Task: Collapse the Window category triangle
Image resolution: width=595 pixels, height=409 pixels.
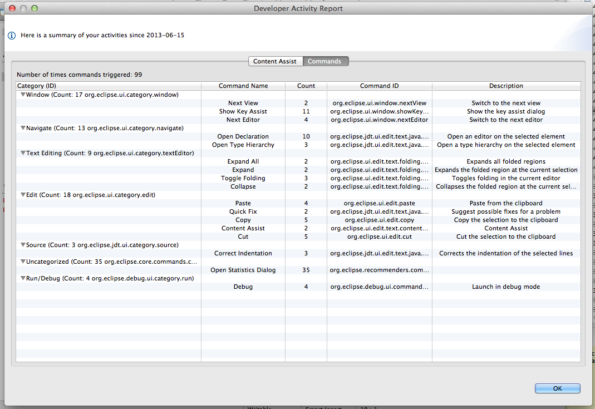Action: click(23, 95)
